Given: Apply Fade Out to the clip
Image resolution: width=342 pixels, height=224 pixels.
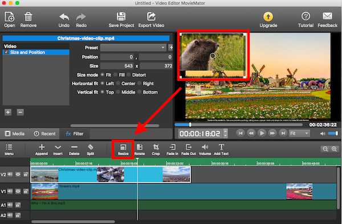Looking at the screenshot, I should click(189, 150).
